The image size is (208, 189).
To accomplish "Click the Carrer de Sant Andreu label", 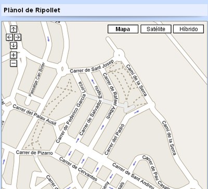I will (x=133, y=176).
